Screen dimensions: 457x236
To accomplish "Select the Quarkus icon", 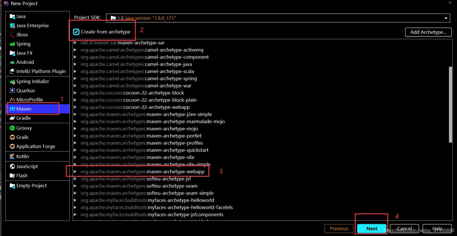I will 12,90.
